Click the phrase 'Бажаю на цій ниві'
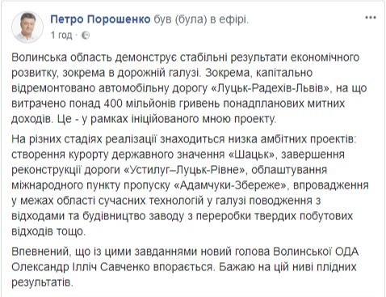 [266, 267]
